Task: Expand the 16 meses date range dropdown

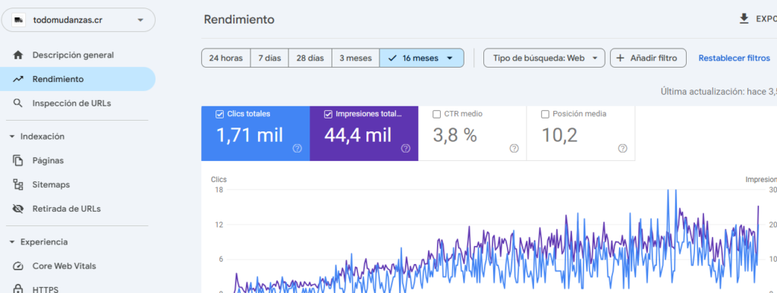Action: (x=422, y=58)
